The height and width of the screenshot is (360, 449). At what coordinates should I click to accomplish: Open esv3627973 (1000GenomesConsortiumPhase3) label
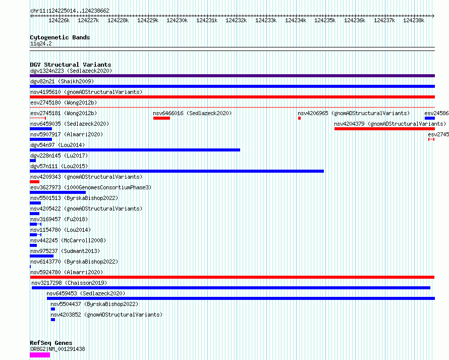(91, 187)
